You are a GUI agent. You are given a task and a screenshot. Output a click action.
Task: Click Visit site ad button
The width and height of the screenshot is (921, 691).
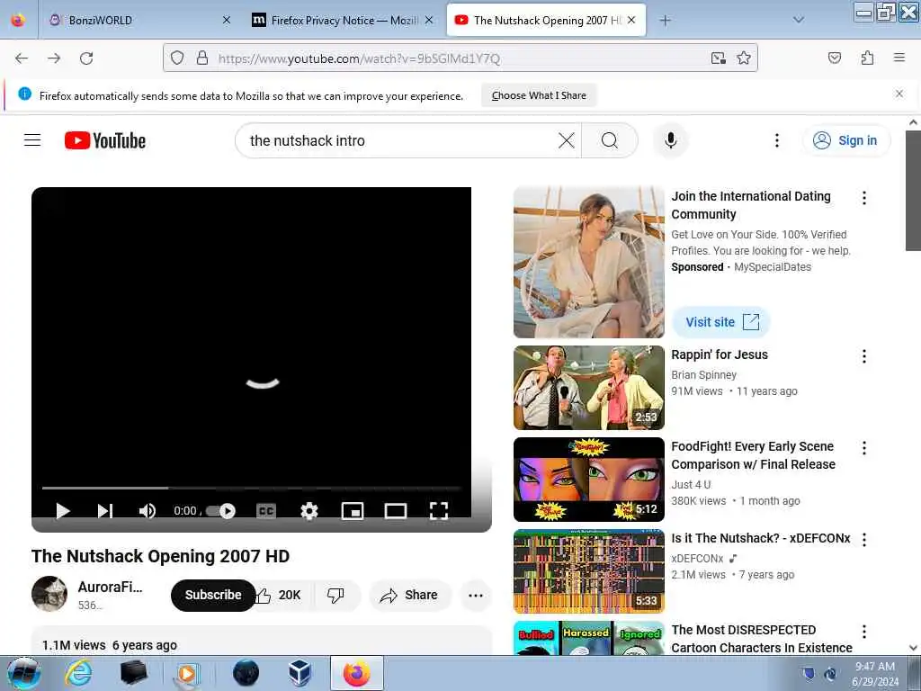coord(720,322)
